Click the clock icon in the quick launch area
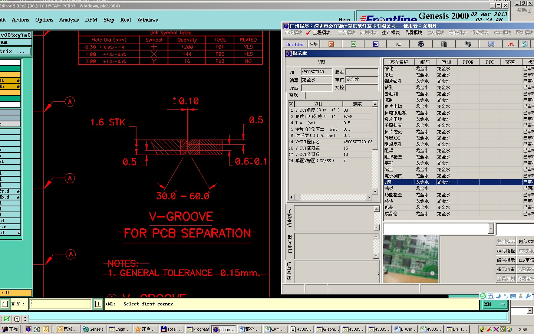Image resolution: width=534 pixels, height=334 pixels. coord(46,329)
